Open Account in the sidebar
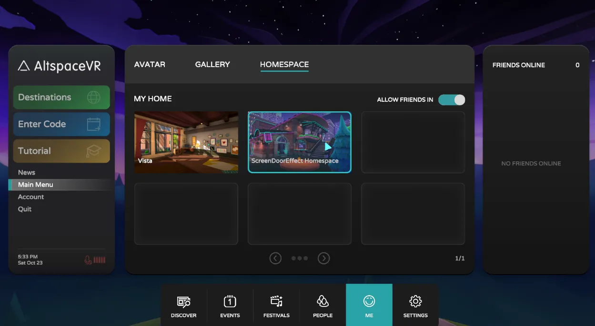595x326 pixels. pyautogui.click(x=31, y=197)
